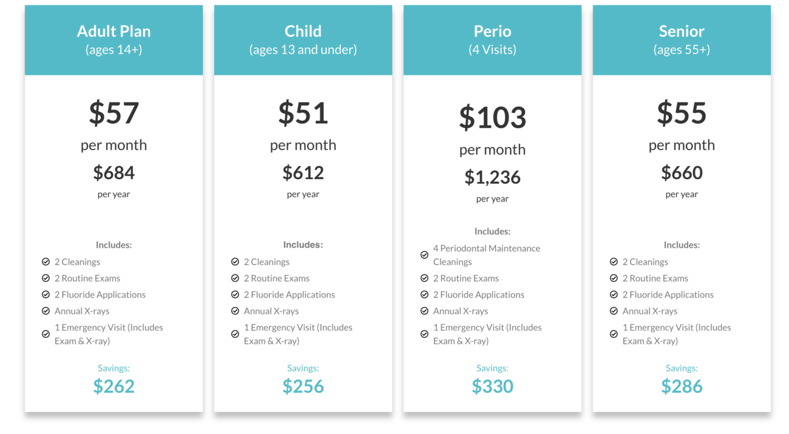Image resolution: width=789 pixels, height=434 pixels.
Task: Click checkmark beside Adult Plan Emergency Visit
Action: 46,334
